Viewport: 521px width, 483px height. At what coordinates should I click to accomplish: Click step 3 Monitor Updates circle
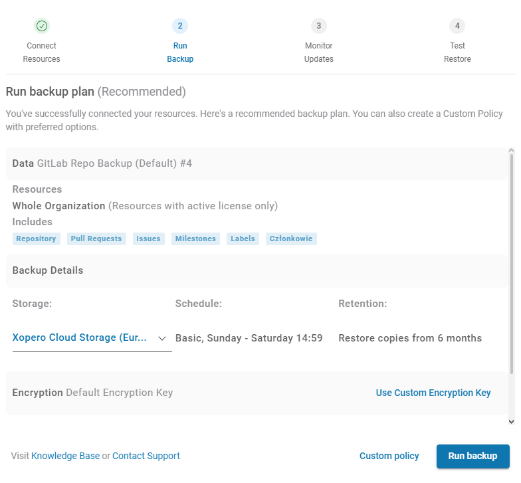click(319, 26)
